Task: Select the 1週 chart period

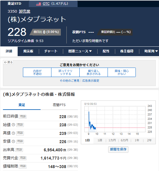Action: point(100,140)
